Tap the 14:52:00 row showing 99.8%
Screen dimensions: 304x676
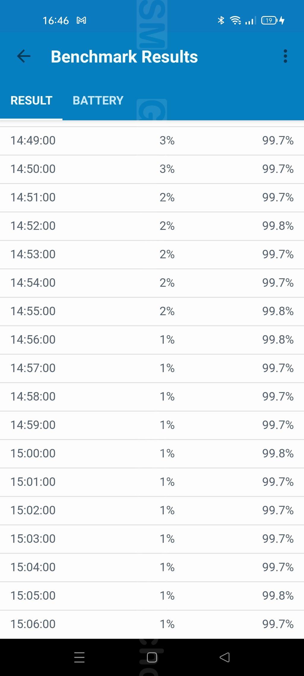[x=152, y=226]
